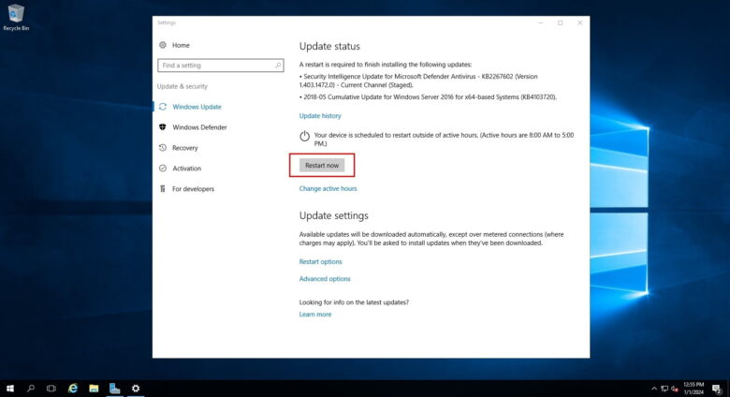This screenshot has width=730, height=397.
Task: Click the 'Your device is scheduled to restart' message
Action: click(444, 139)
